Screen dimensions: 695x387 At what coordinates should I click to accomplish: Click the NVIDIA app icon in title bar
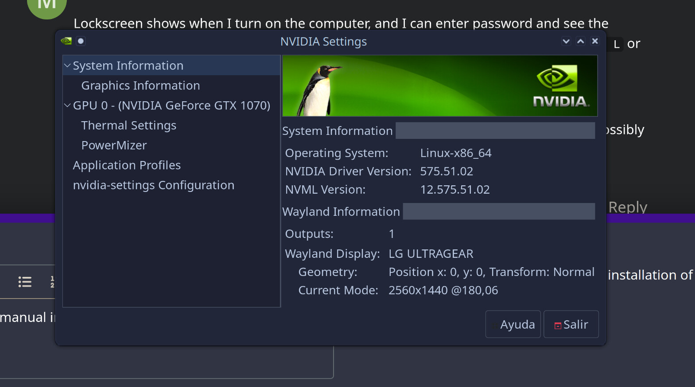click(66, 41)
